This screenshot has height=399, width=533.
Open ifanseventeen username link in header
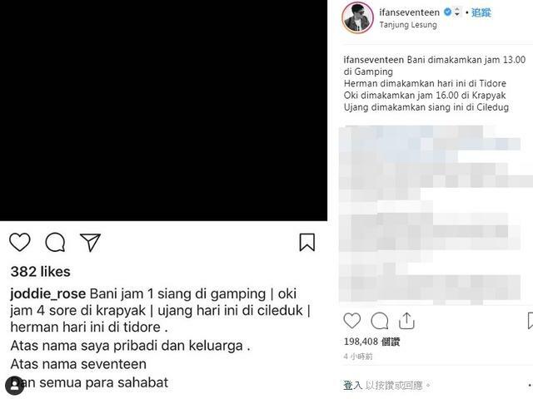409,12
